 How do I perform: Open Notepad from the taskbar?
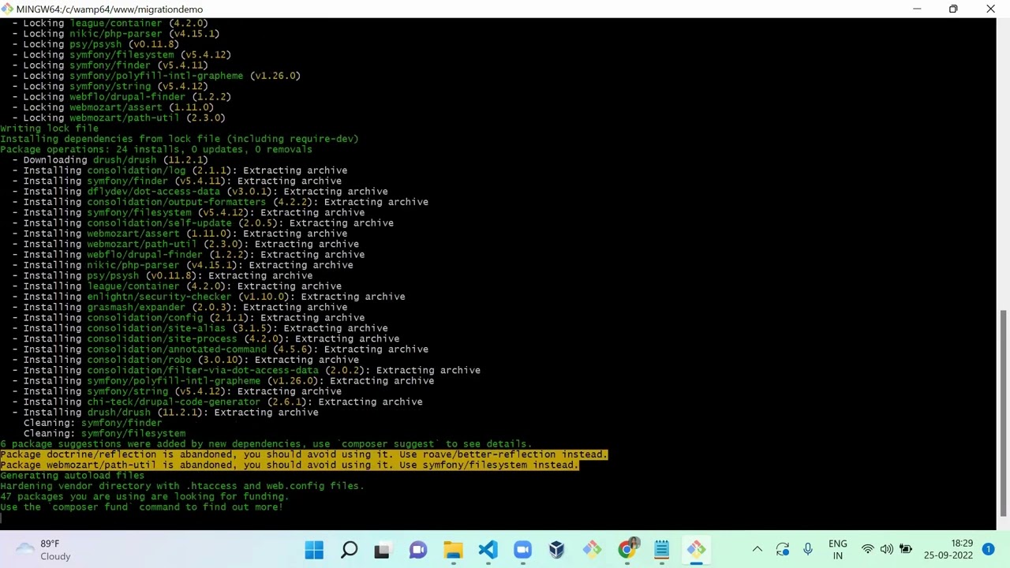point(661,550)
